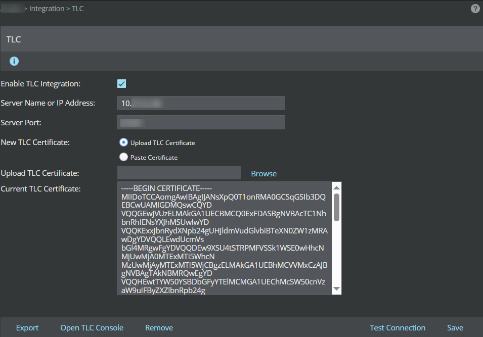Click Integration in the breadcrumb
The image size is (483, 337).
point(47,9)
